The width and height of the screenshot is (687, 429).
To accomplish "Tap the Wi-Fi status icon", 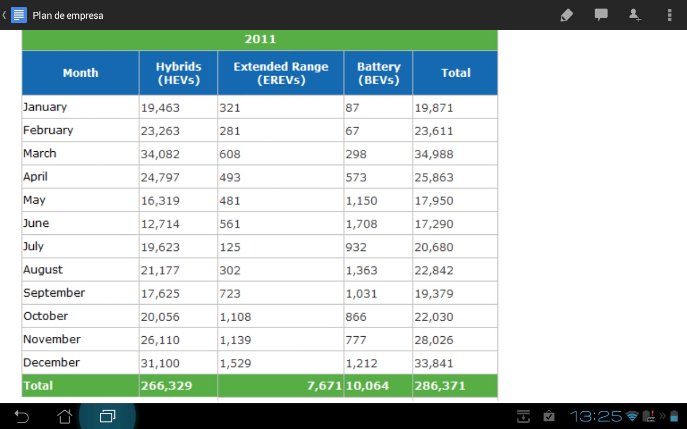I will pos(632,417).
